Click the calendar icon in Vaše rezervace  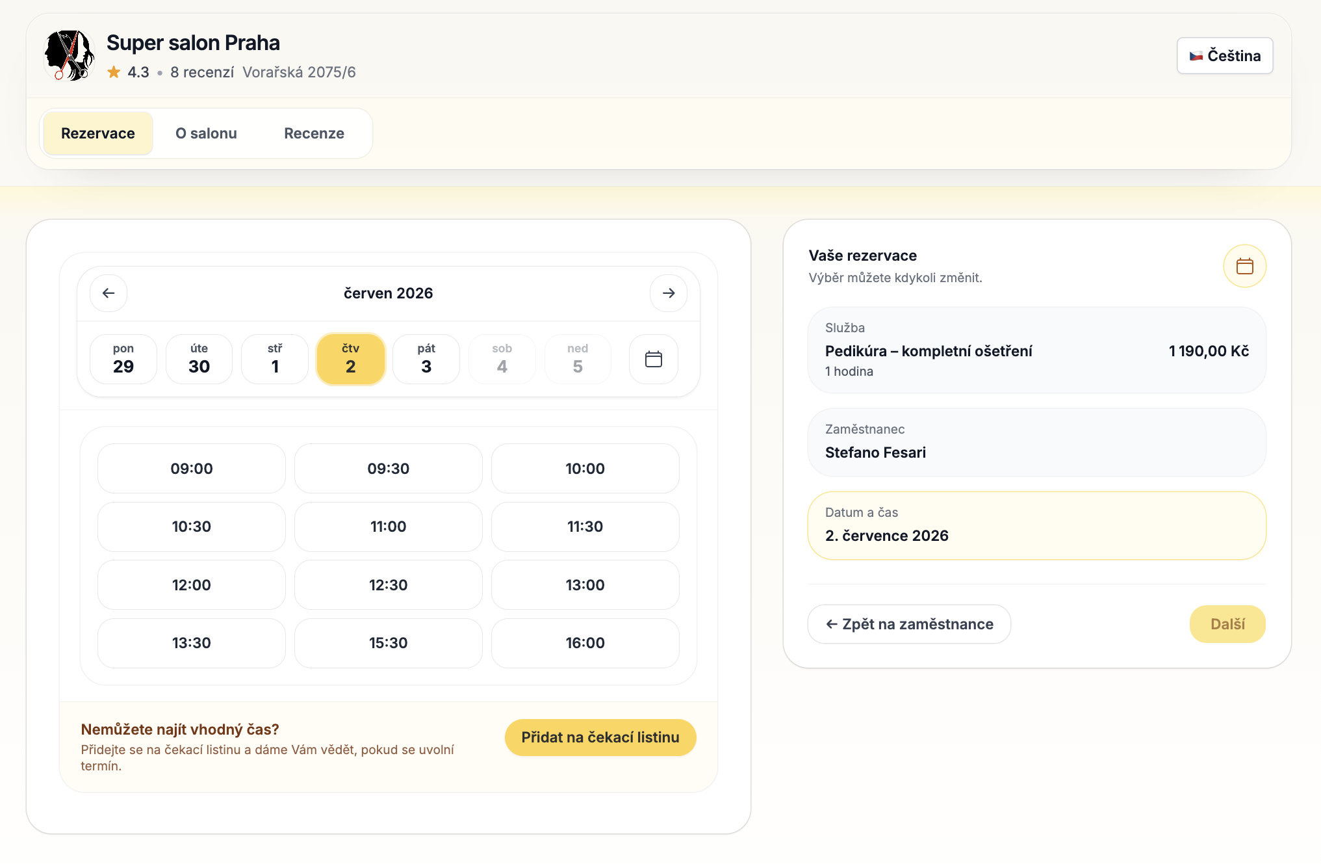(x=1245, y=266)
